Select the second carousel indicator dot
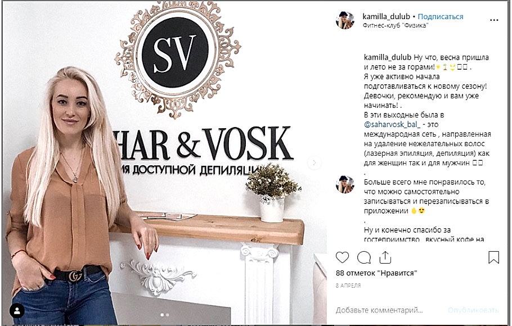 pyautogui.click(x=168, y=315)
